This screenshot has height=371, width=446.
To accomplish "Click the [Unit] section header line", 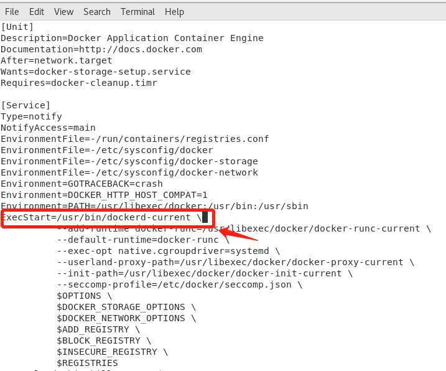I will click(17, 27).
